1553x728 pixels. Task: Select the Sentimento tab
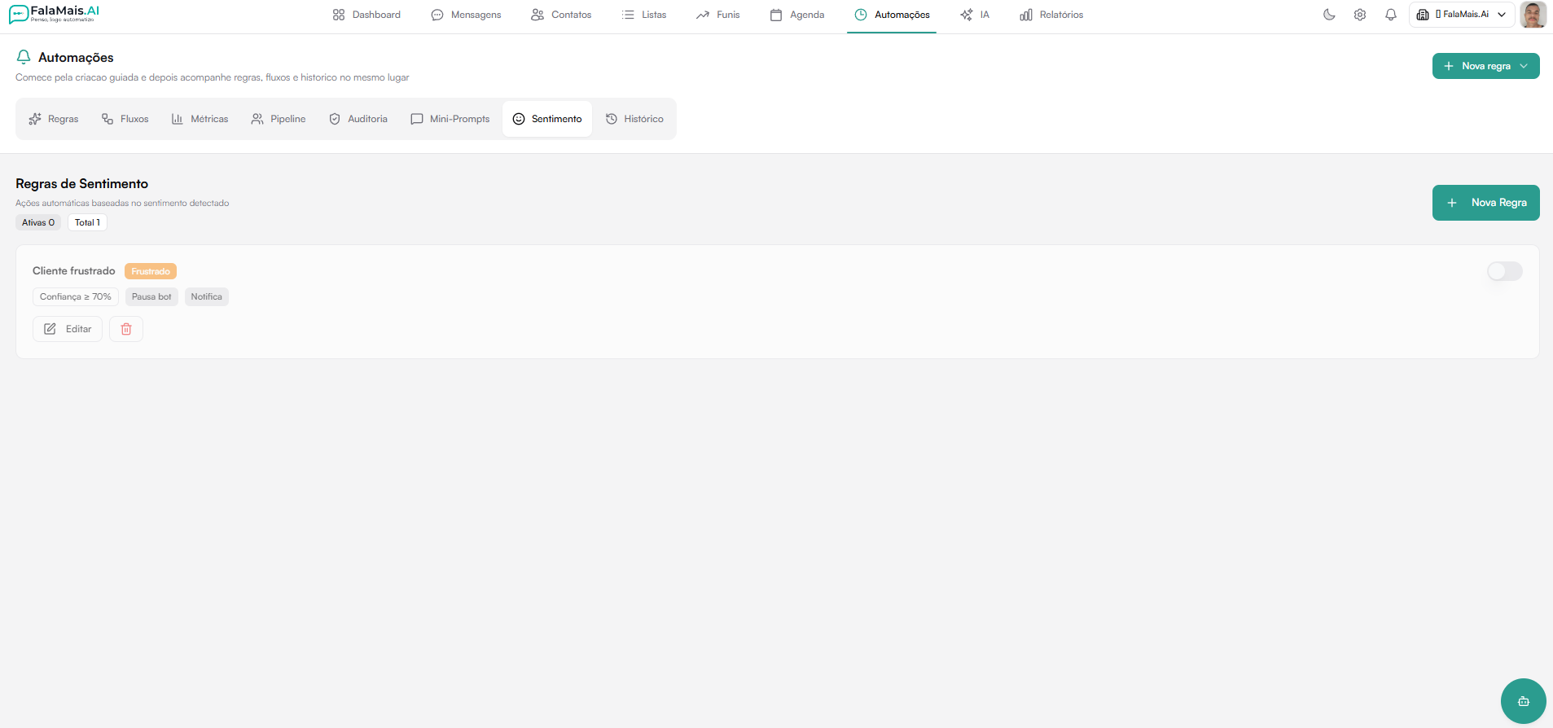pos(547,119)
